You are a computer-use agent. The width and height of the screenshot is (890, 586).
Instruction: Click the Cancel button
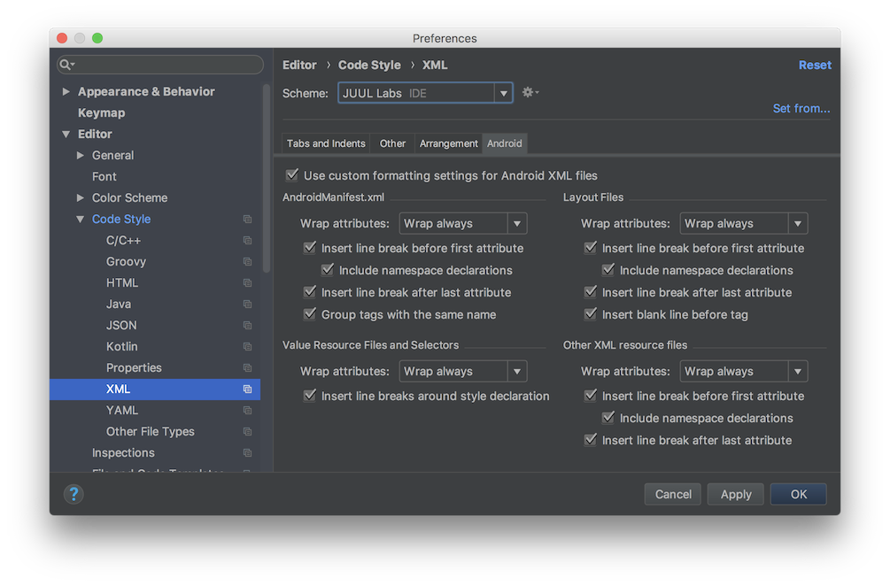coord(673,494)
